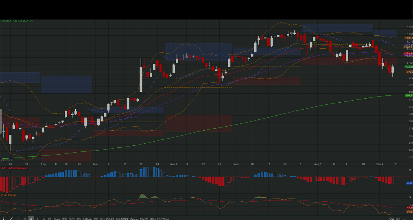The height and width of the screenshot is (220, 413).
Task: Open the FTSE symbol shortcut
Action: tap(64, 219)
